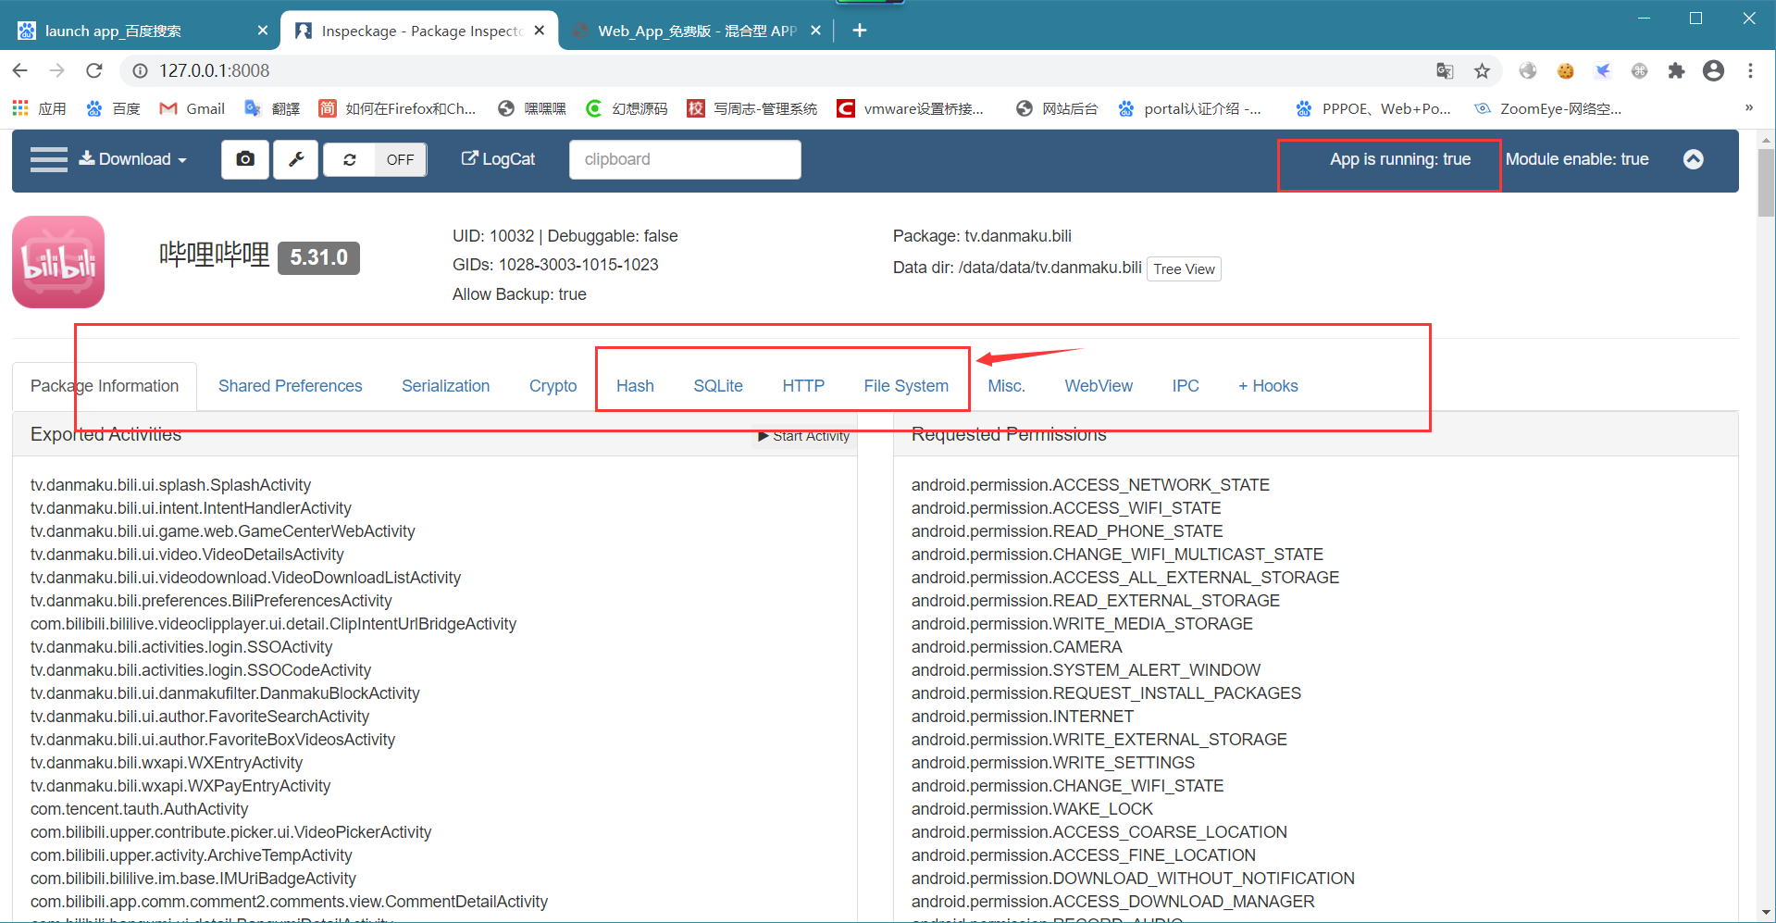Image resolution: width=1776 pixels, height=923 pixels.
Task: Collapse header with chevron-up circle icon
Action: coord(1693,159)
